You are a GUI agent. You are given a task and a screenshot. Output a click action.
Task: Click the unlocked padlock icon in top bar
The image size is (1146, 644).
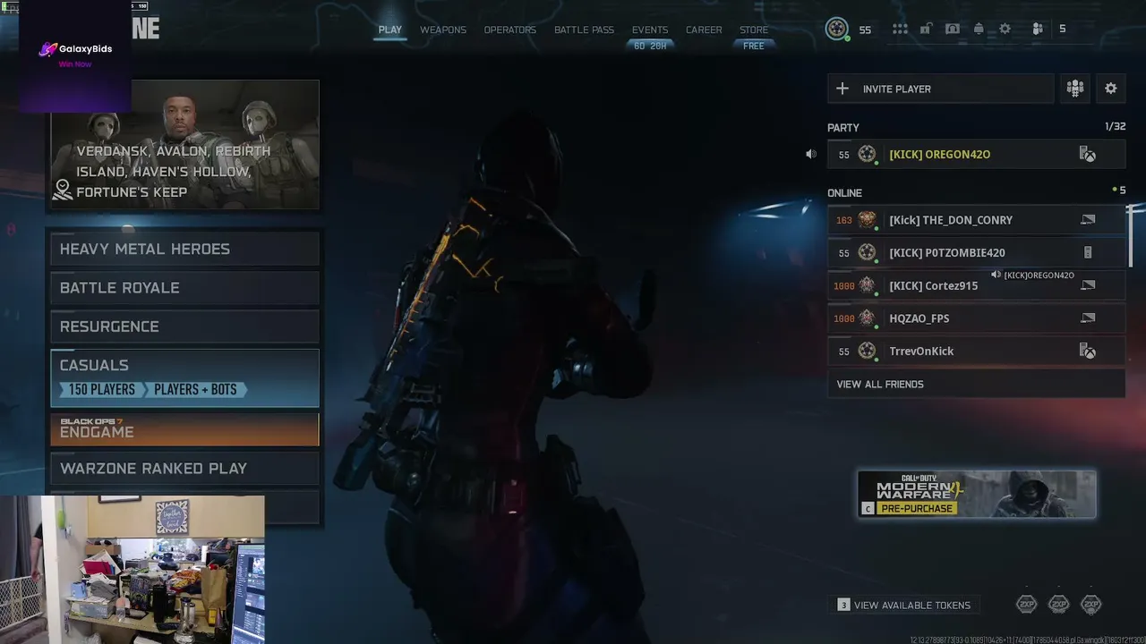(926, 29)
